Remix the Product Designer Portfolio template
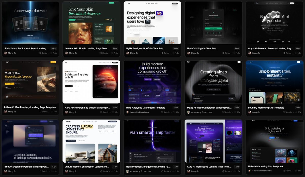This screenshot has height=177, width=305. click(x=43, y=171)
